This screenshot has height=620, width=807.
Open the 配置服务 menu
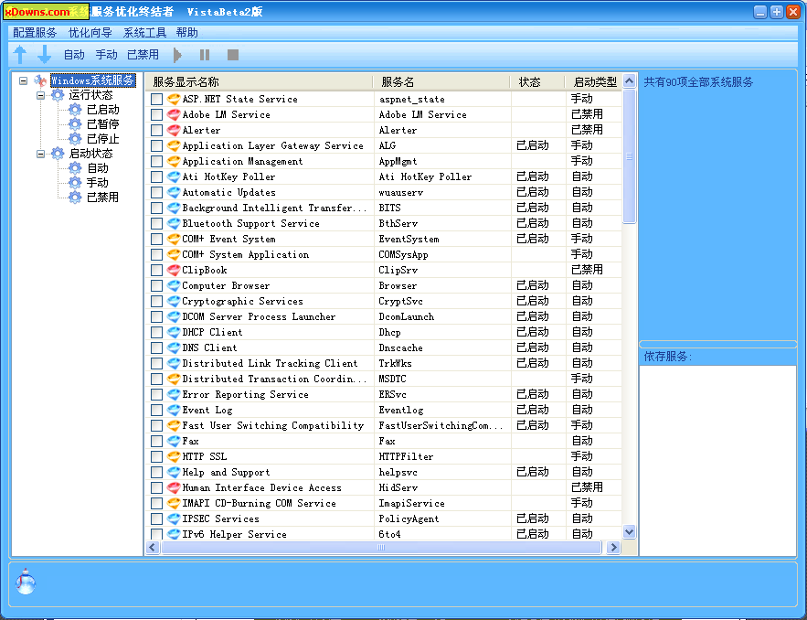[35, 32]
